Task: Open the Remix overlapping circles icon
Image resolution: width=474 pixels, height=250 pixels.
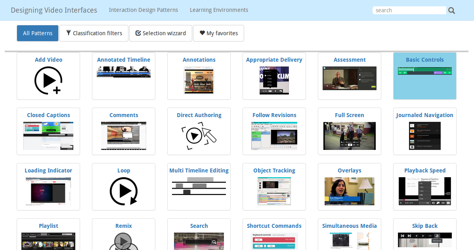Action: click(124, 241)
